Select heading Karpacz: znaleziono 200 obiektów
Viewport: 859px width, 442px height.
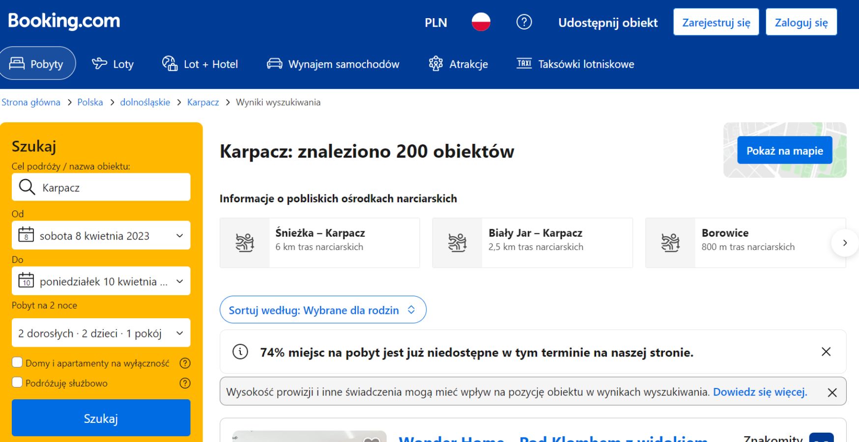coord(367,151)
